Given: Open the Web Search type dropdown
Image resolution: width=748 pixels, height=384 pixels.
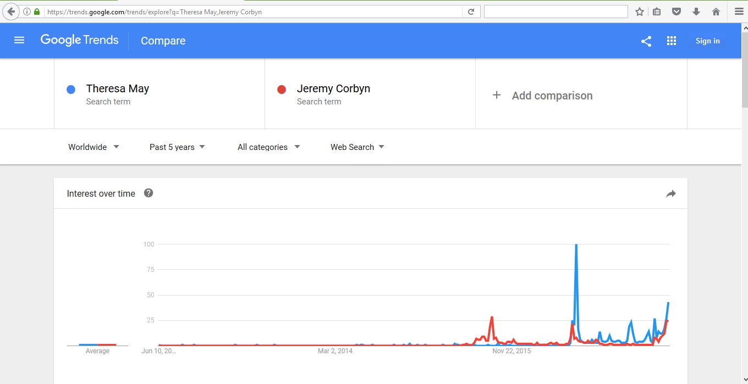Looking at the screenshot, I should point(357,147).
